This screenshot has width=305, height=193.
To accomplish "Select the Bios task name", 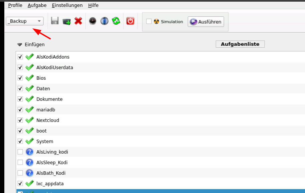I will tap(41, 78).
